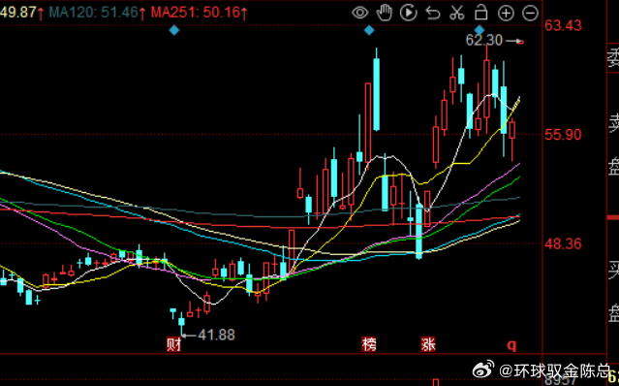This screenshot has height=386, width=619.
Task: Click the undo arrow icon
Action: (x=433, y=13)
